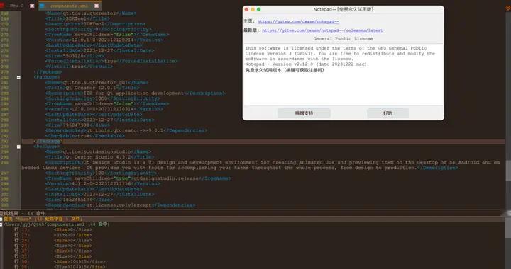Click the Title SDKTool line
Viewport: 511px width, 269px height.
point(77,18)
